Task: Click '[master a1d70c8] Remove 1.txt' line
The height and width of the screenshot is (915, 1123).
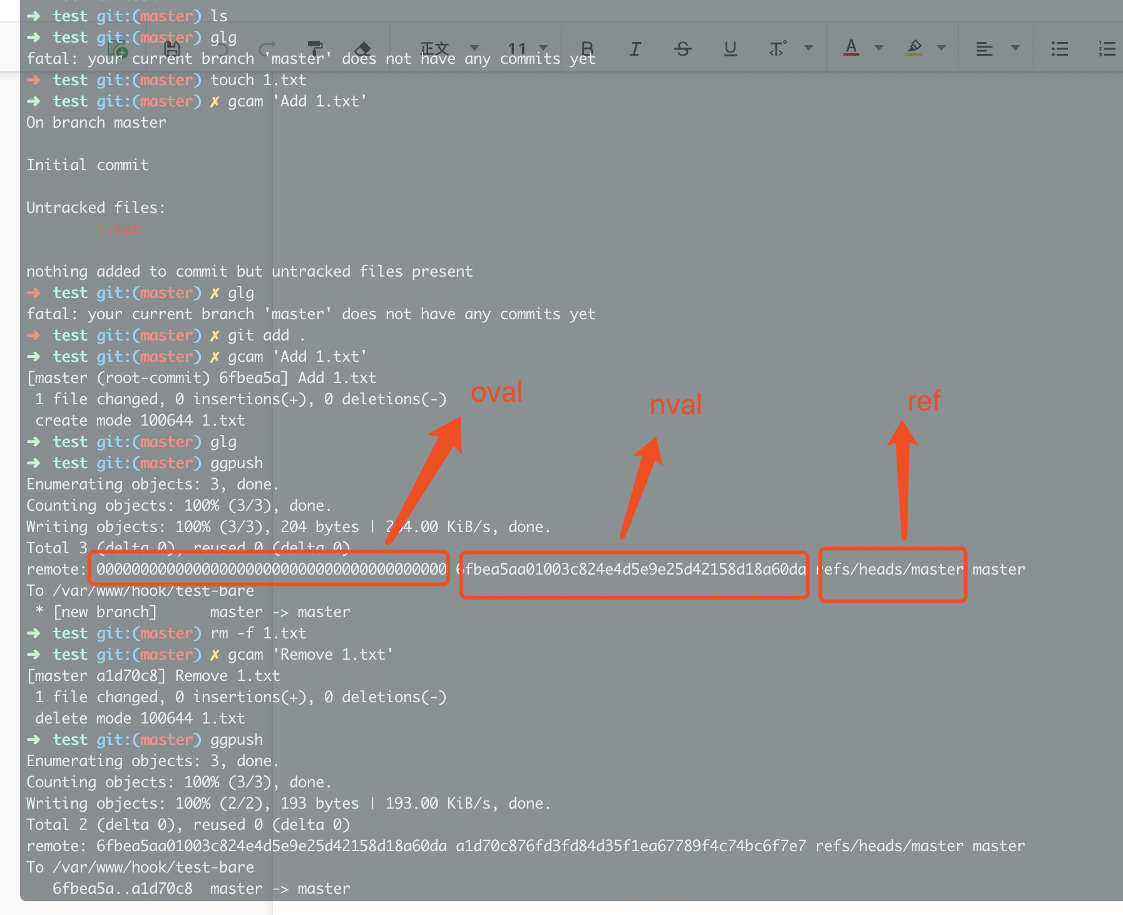Action: (x=153, y=676)
